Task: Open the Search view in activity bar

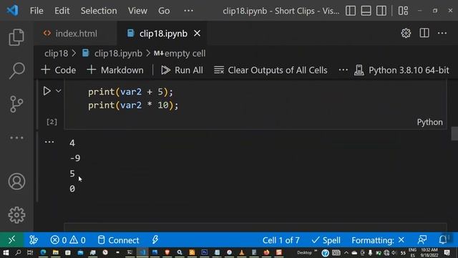Action: (16, 70)
